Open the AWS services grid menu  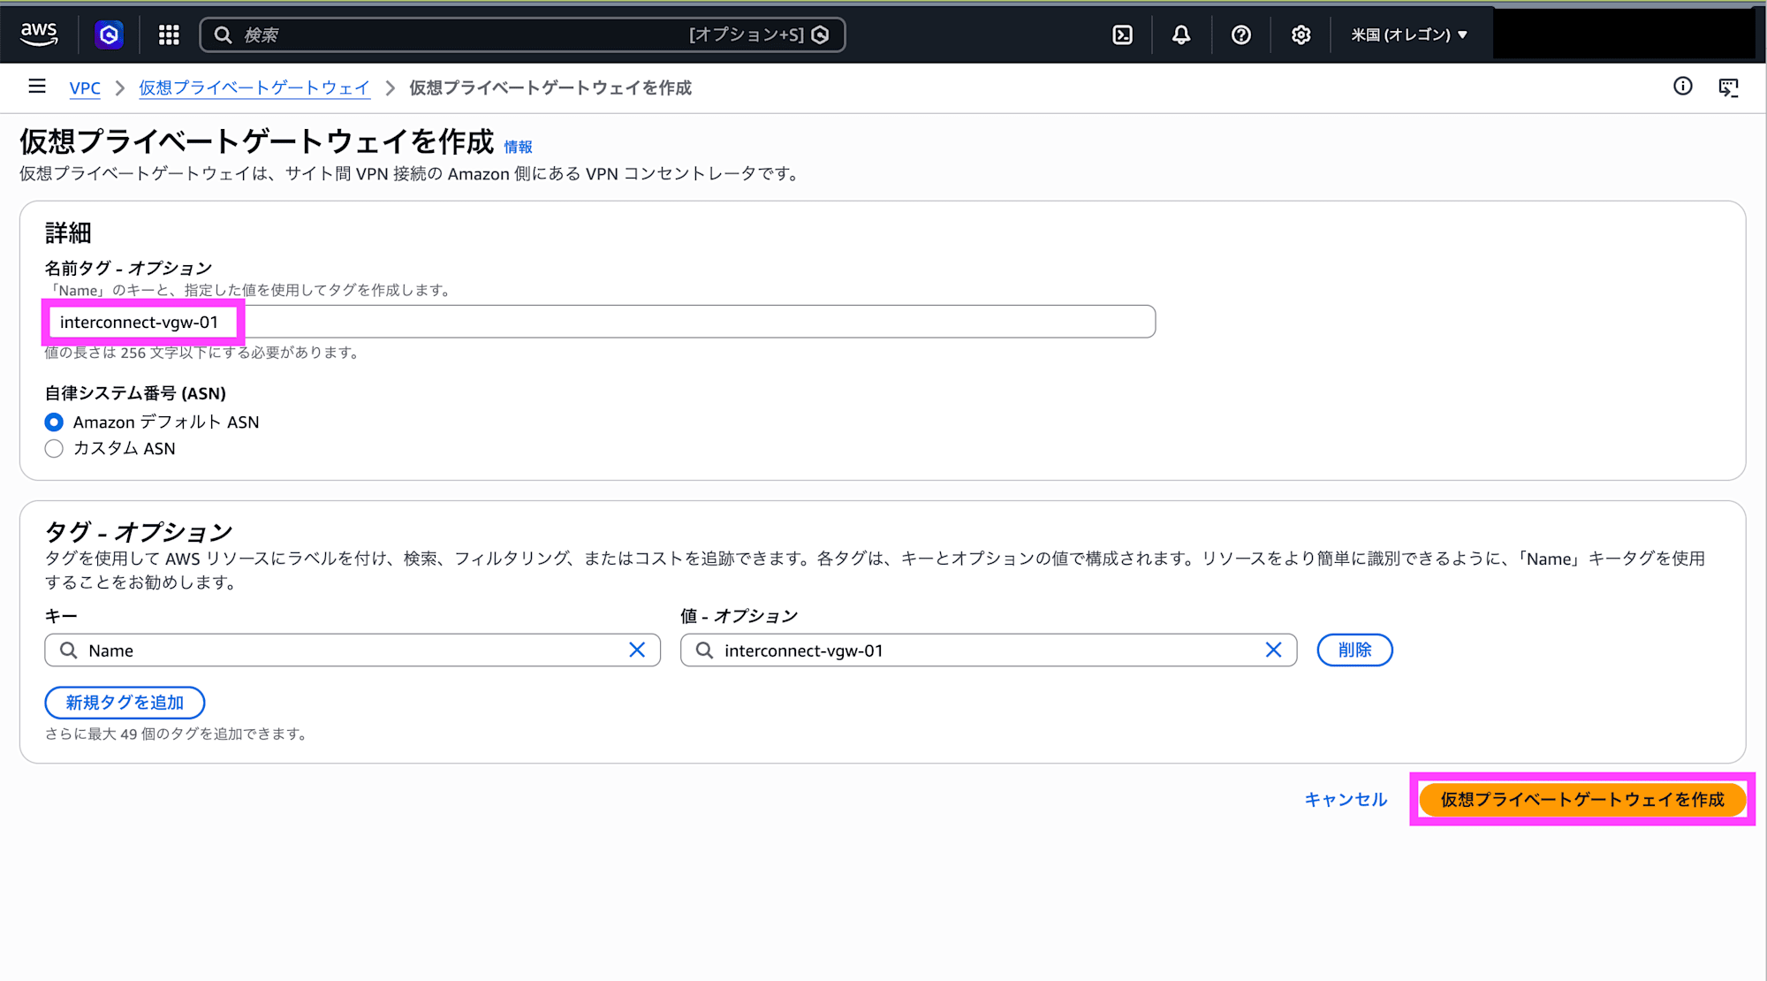pyautogui.click(x=168, y=34)
